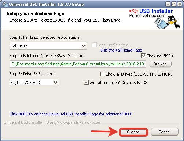
Task: Open the Universal USB Installer help page link
Action: point(71,114)
